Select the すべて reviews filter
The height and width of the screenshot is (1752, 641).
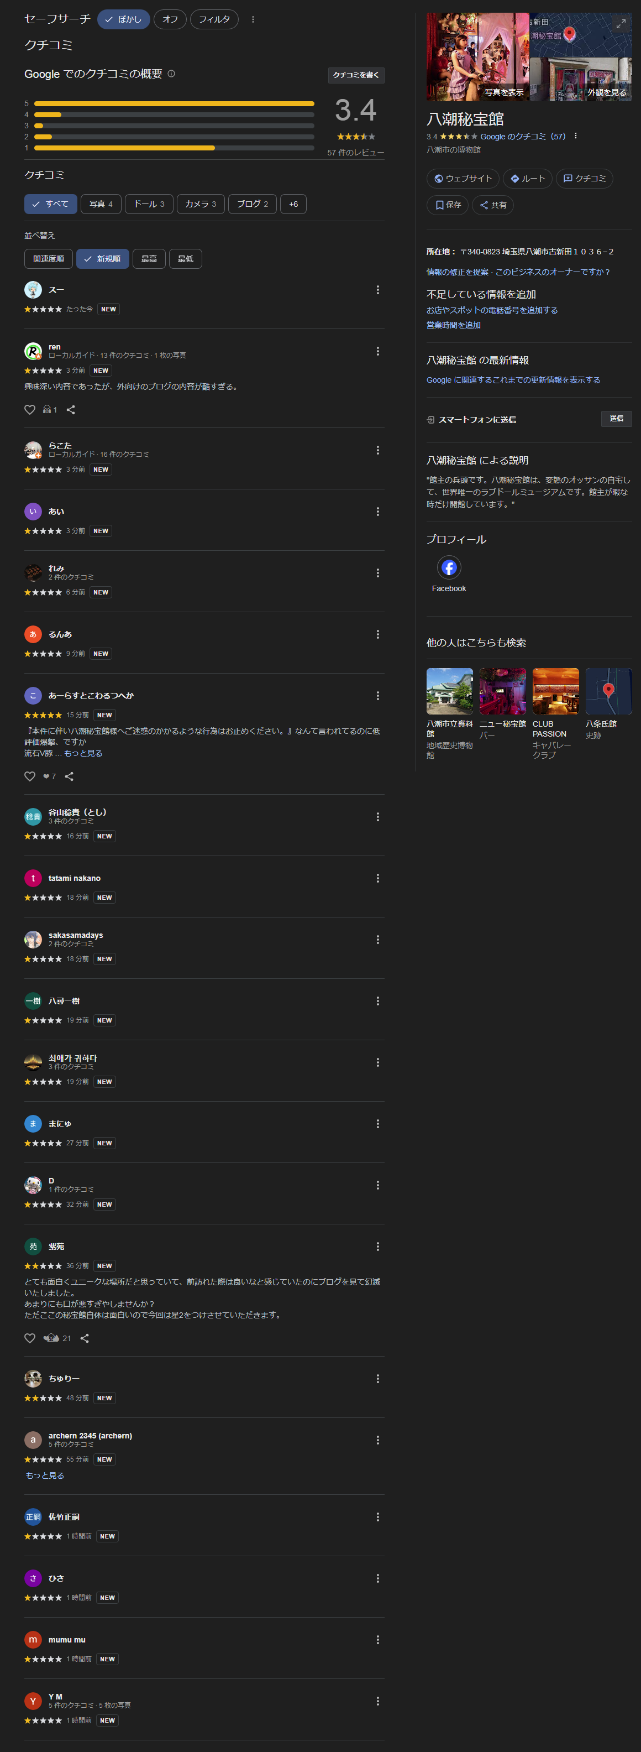(50, 204)
